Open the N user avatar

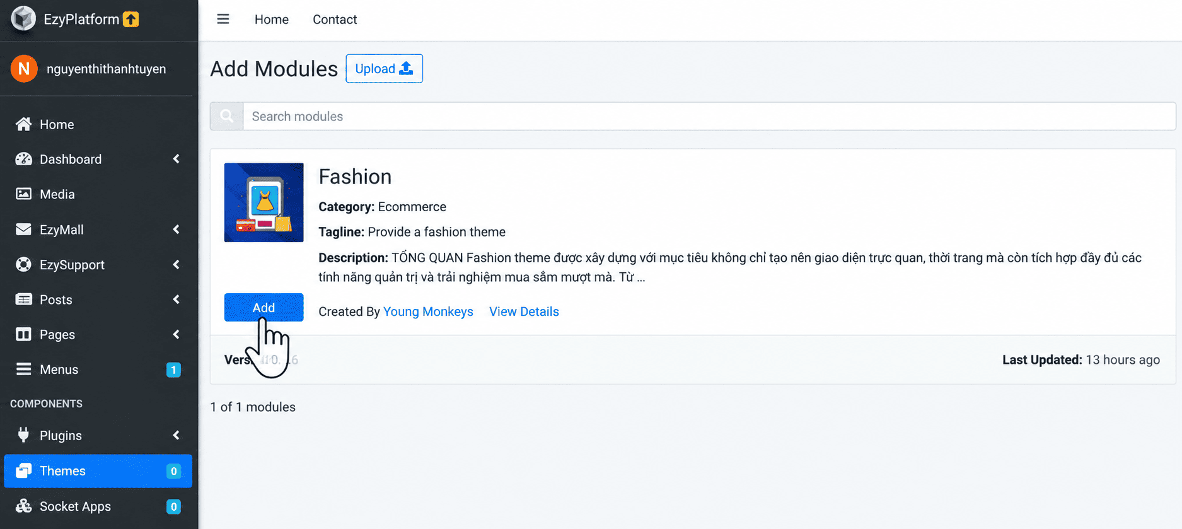[24, 69]
